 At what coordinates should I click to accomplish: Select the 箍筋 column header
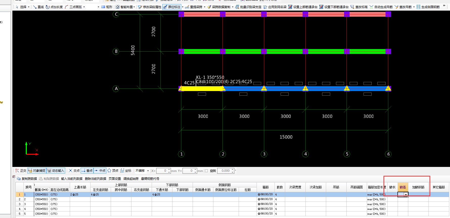(x=265, y=187)
